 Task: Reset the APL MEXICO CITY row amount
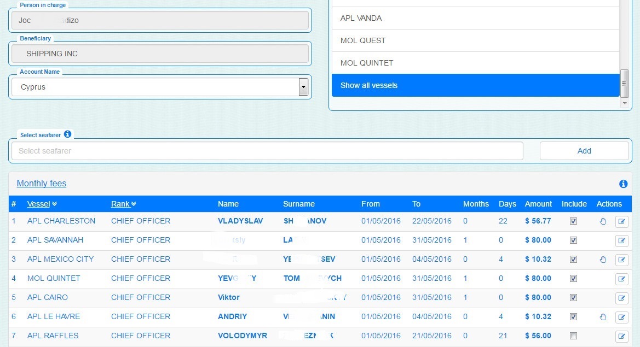coord(603,260)
